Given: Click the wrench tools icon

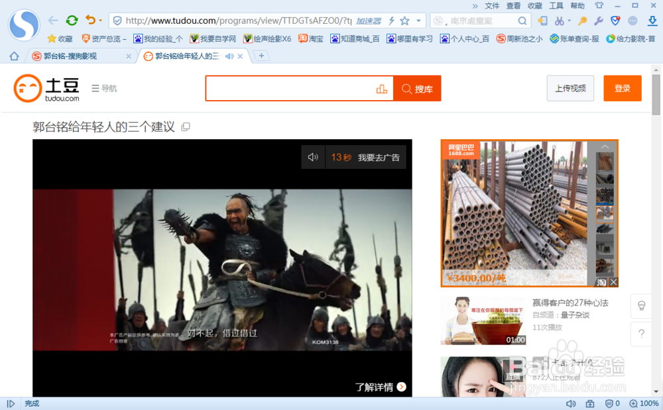Looking at the screenshot, I should coord(598,21).
